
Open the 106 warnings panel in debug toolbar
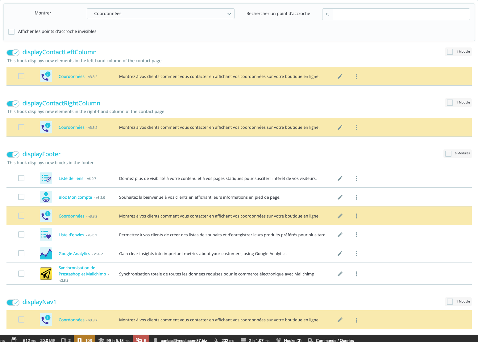pyautogui.click(x=84, y=339)
